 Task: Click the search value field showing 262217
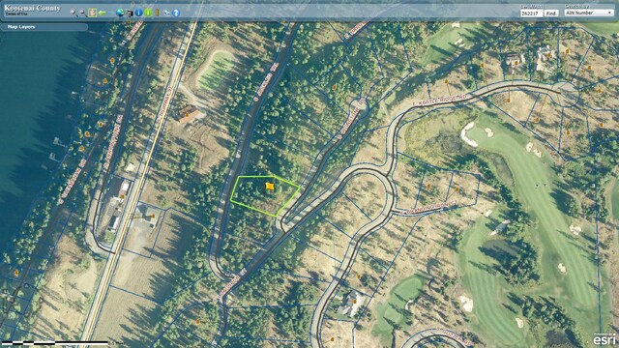tap(531, 13)
